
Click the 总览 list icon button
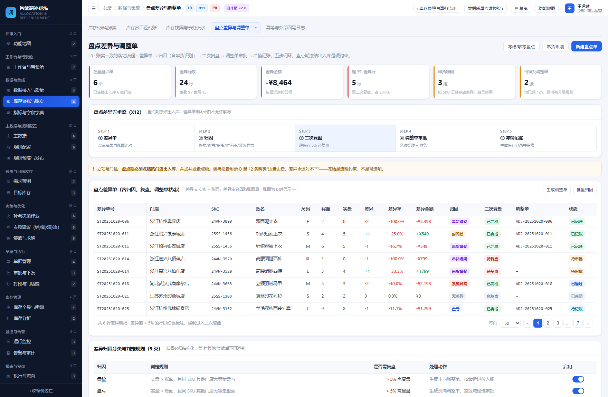pos(521,8)
